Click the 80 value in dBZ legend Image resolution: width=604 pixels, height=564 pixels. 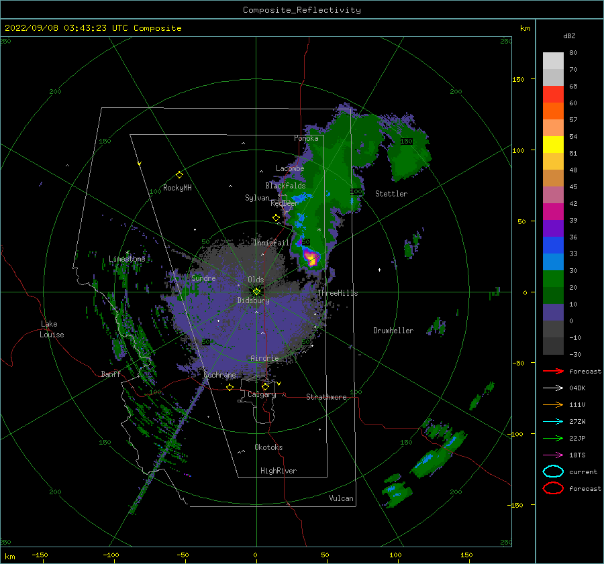coord(573,53)
